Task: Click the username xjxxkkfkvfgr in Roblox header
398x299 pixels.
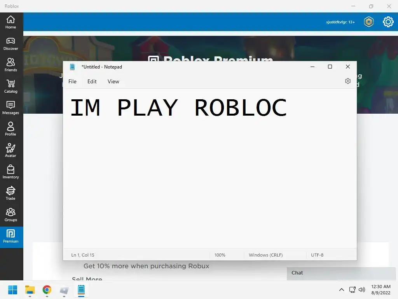Action: click(340, 22)
